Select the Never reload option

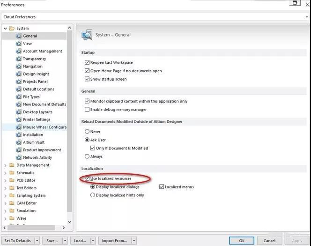pos(87,132)
